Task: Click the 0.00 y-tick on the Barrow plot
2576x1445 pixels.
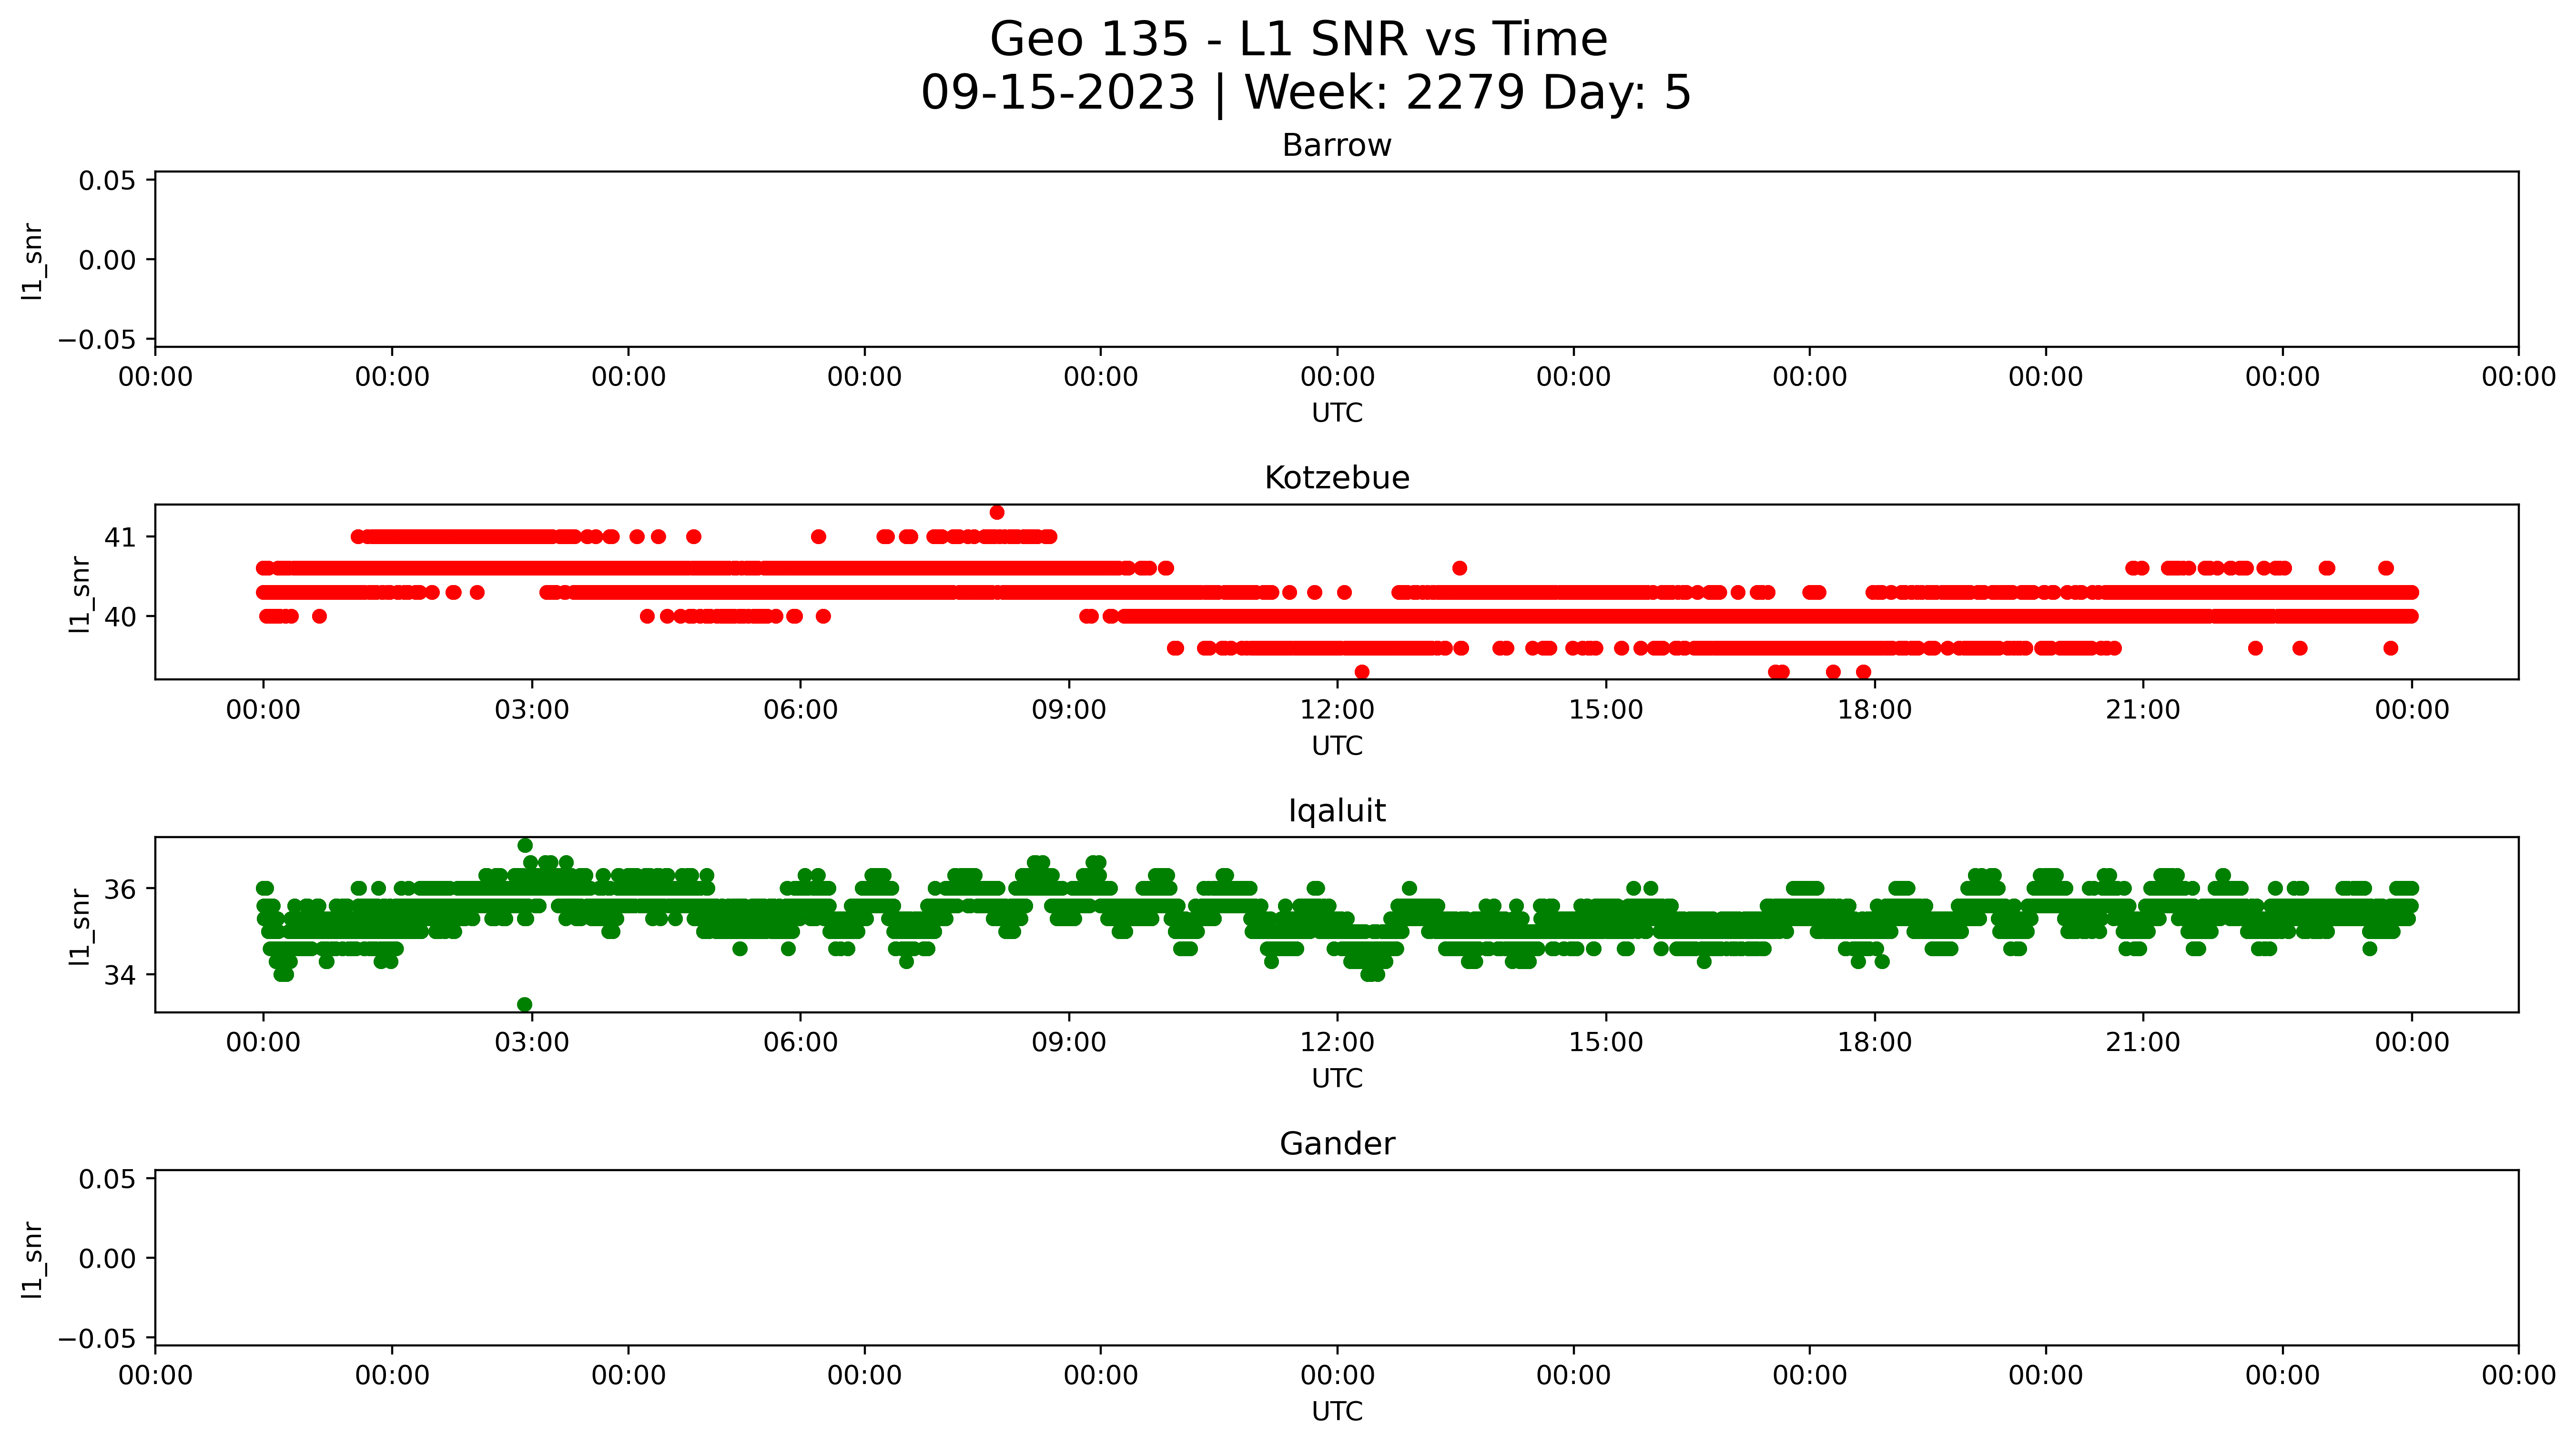Action: [x=107, y=261]
